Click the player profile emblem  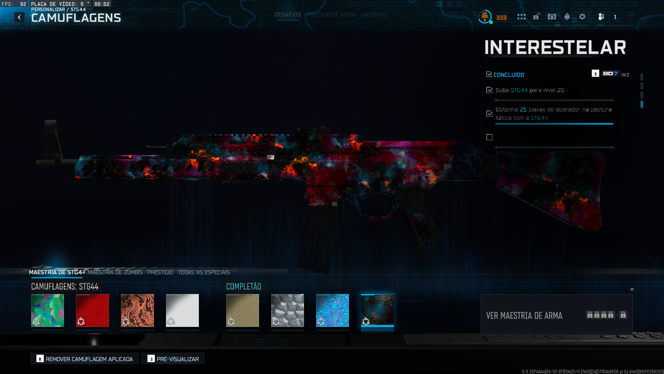click(485, 17)
